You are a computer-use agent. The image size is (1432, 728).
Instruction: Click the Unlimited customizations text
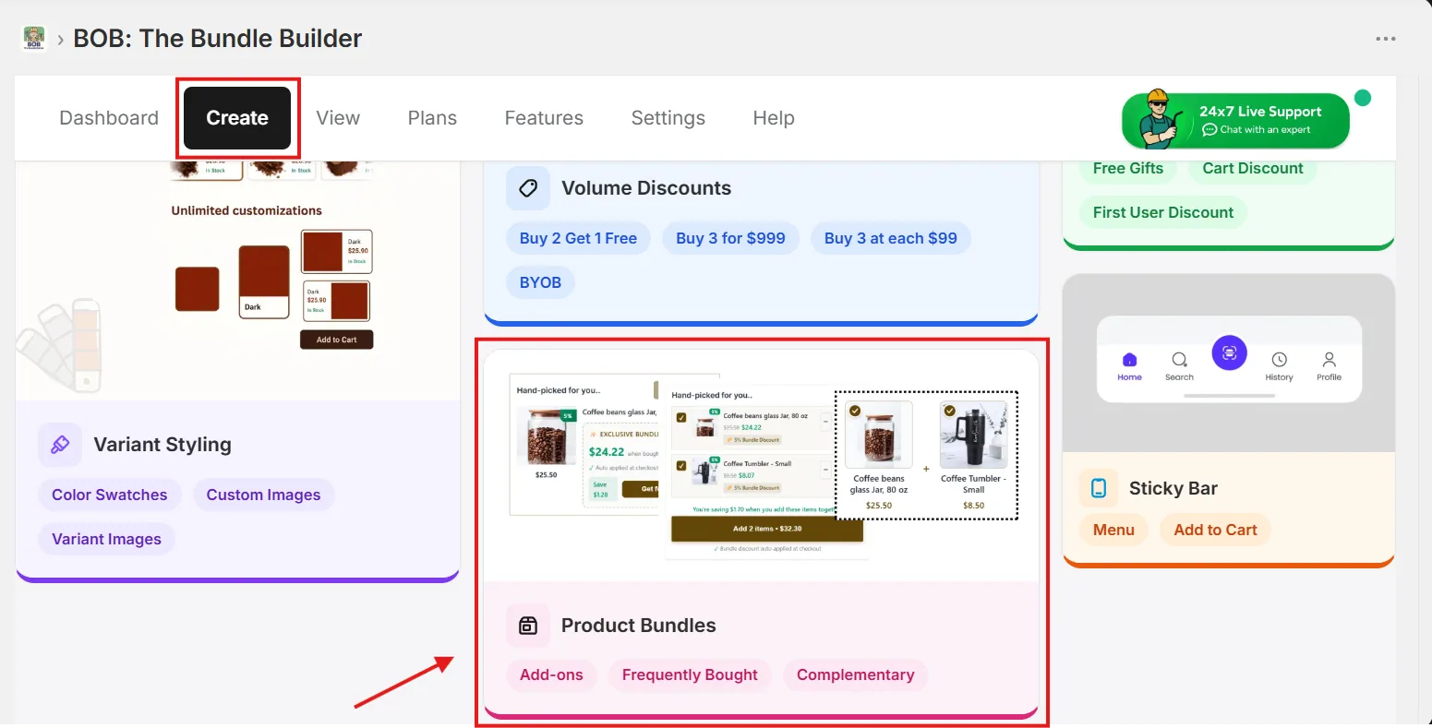click(247, 210)
